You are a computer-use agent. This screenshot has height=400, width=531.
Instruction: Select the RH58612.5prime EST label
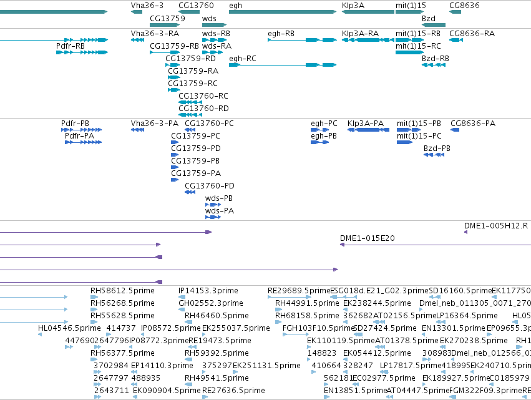(122, 291)
